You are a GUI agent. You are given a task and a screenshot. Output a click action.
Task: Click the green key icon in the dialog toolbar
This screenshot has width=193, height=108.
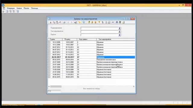click(89, 22)
